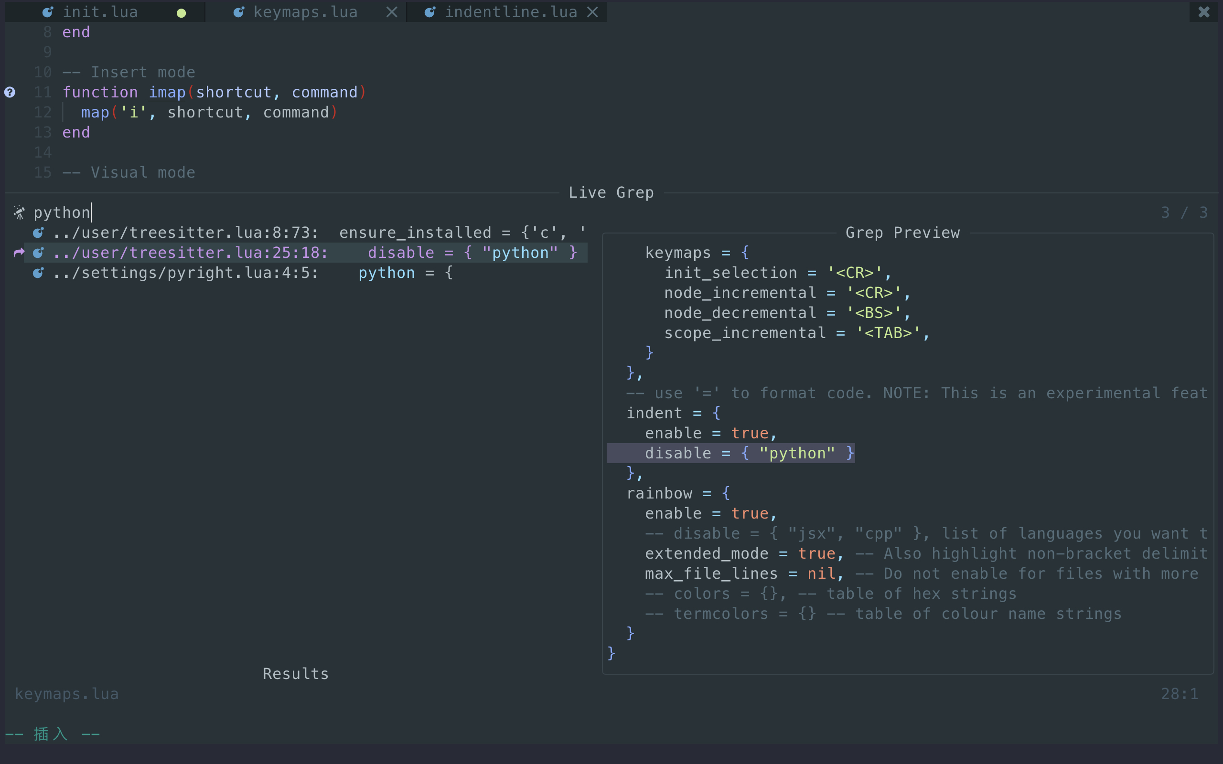Image resolution: width=1223 pixels, height=764 pixels.
Task: Select the pyright.lua:4:5 grep result
Action: pyautogui.click(x=306, y=273)
